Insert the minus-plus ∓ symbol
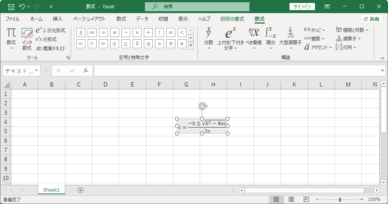Image resolution: width=388 pixels, height=204 pixels. click(x=137, y=44)
